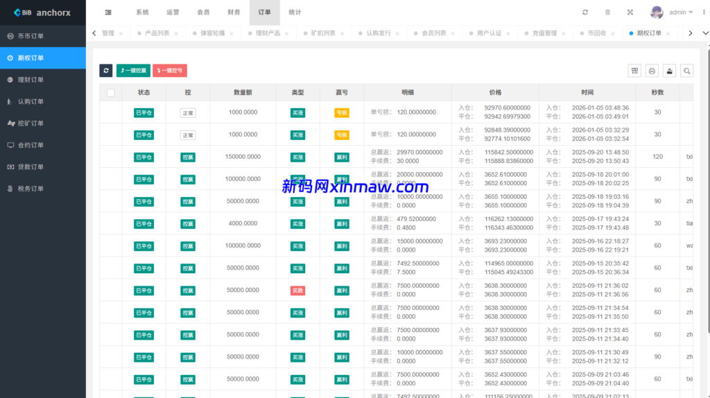Click the search icon above table
The width and height of the screenshot is (710, 398).
point(687,71)
